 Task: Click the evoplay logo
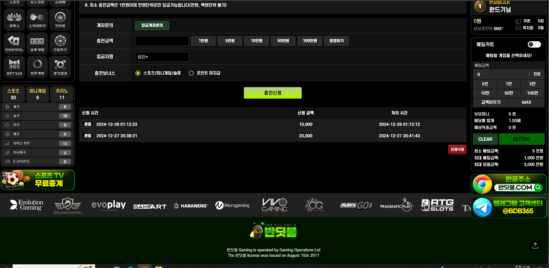(x=109, y=205)
